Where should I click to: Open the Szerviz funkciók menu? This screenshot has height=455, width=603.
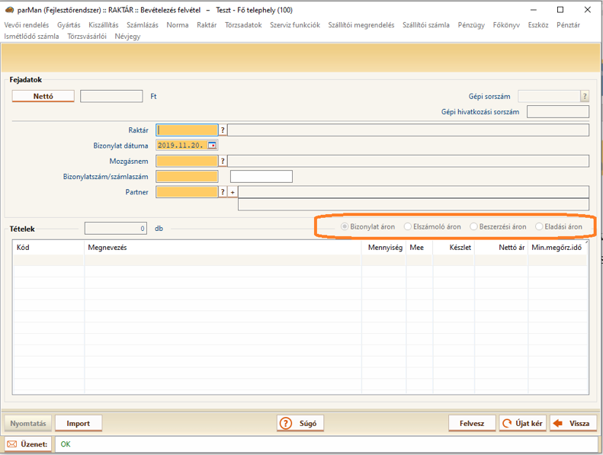click(x=295, y=25)
